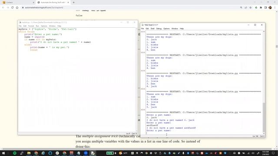Open the browser extensions puzzle icon
The height and width of the screenshot is (156, 278).
coord(261,8)
